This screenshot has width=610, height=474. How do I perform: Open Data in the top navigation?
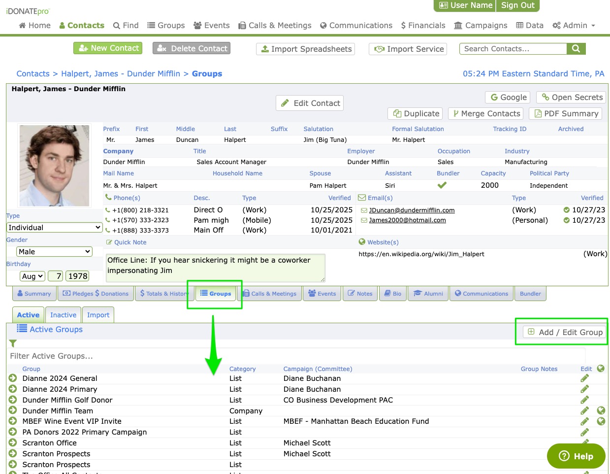(x=530, y=26)
